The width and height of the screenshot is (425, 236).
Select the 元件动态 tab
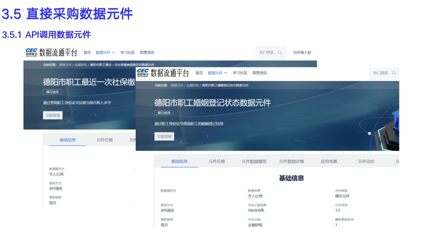[366, 162]
